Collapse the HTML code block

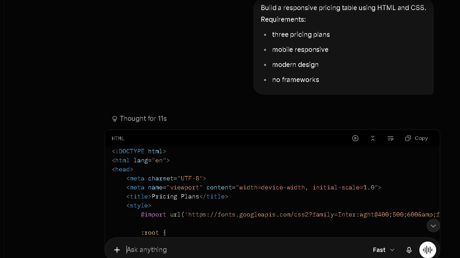pos(373,138)
